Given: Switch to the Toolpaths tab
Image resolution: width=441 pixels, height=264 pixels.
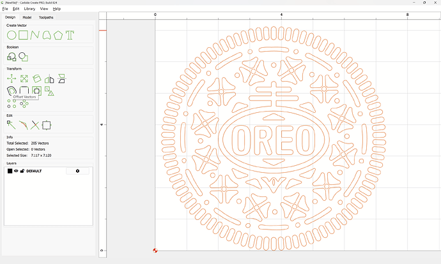Looking at the screenshot, I should click(47, 17).
